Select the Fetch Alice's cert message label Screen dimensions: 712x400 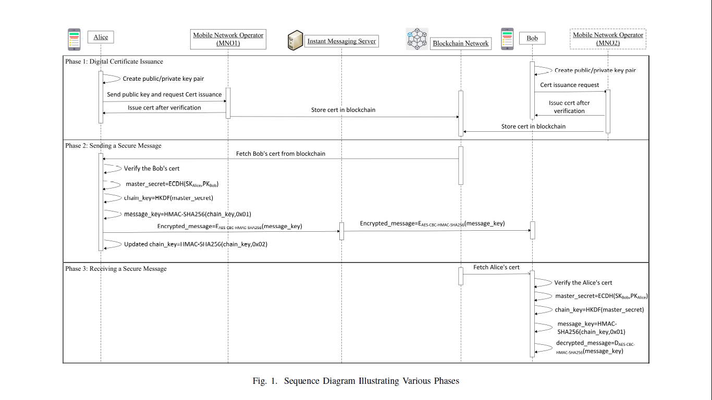point(496,267)
